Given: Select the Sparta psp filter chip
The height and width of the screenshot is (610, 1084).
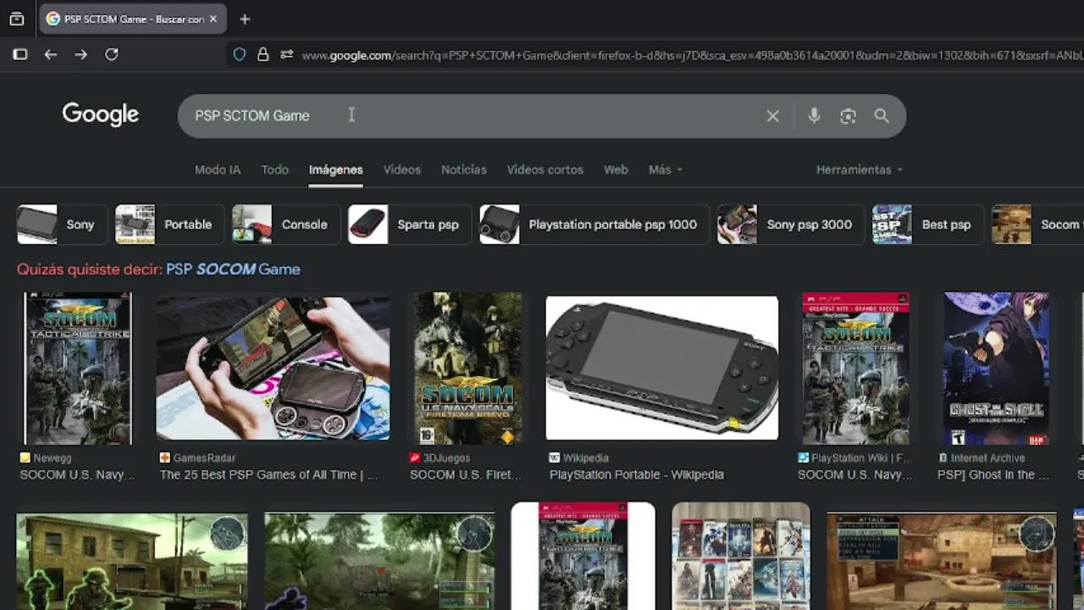Looking at the screenshot, I should [x=410, y=225].
